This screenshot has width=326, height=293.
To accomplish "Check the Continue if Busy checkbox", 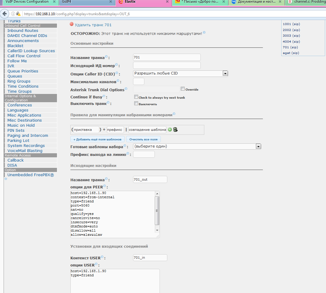I will [x=136, y=97].
